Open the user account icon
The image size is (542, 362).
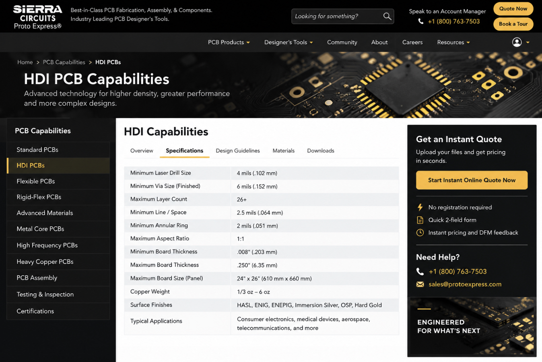[517, 42]
